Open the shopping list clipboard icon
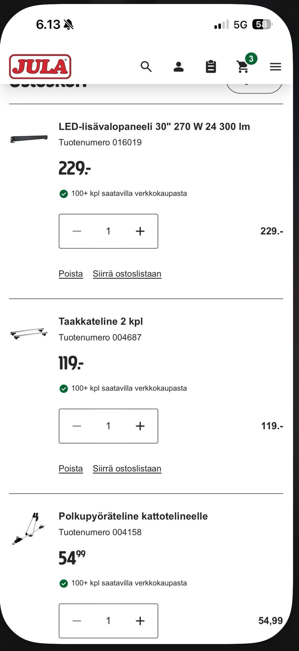The image size is (299, 651). tap(211, 66)
